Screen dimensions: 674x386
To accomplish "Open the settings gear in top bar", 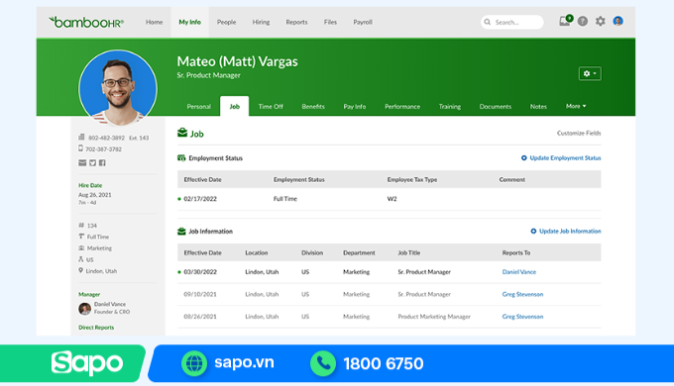I will tap(600, 21).
